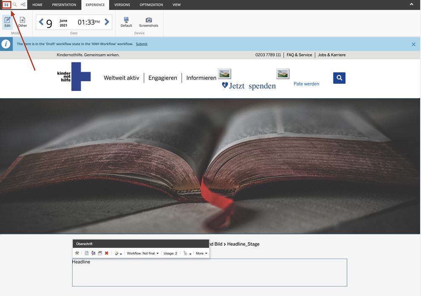
Task: Click the Save icon in top-left corner
Action: [x=6, y=5]
